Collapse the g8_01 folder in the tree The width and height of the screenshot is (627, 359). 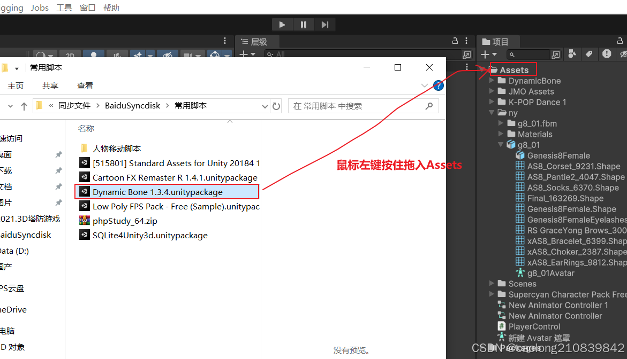pyautogui.click(x=500, y=145)
